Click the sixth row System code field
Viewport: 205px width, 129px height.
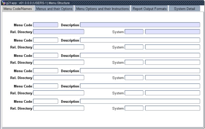point(134,108)
